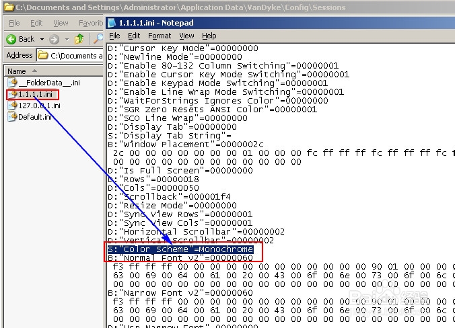
Task: Click the Up folder icon in Explorer
Action: tap(79, 39)
